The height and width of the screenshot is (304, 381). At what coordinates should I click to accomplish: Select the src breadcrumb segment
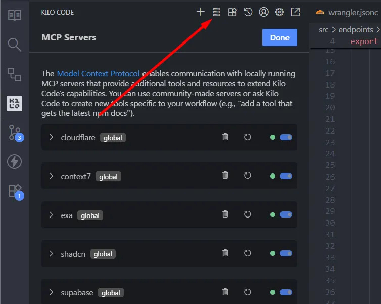coord(324,30)
